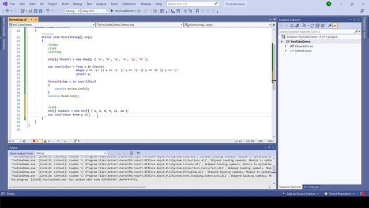The width and height of the screenshot is (369, 208).
Task: Click the bookmark toolbar icon
Action: (197, 11)
